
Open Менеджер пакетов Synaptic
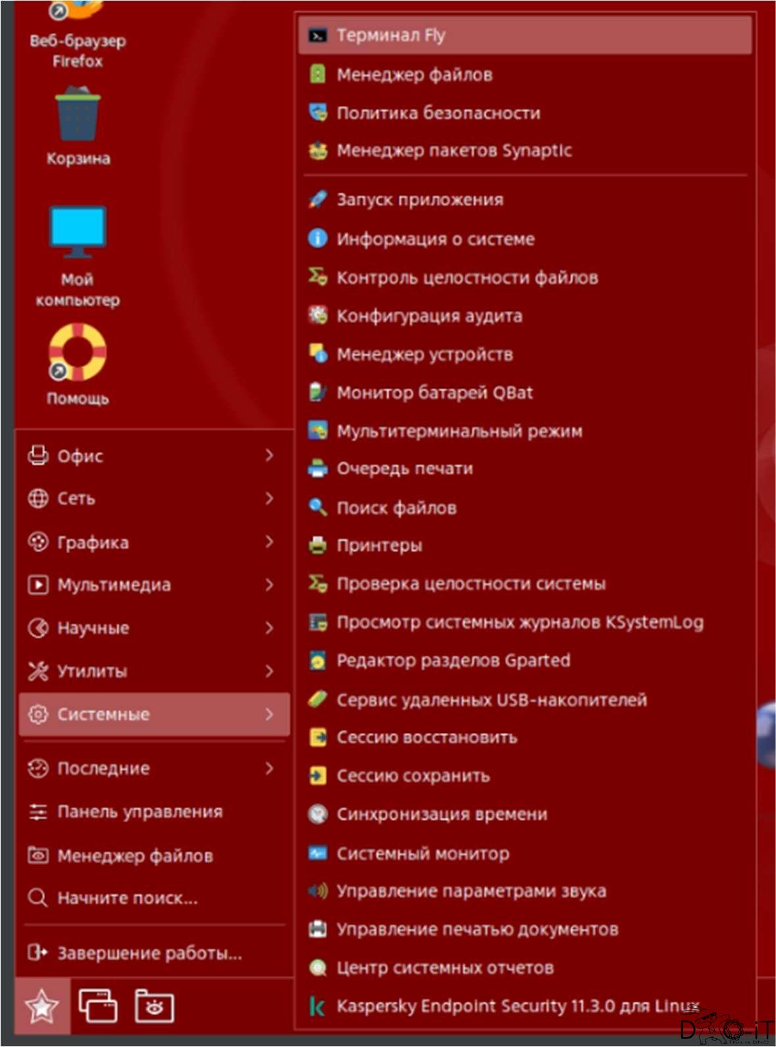coord(453,151)
